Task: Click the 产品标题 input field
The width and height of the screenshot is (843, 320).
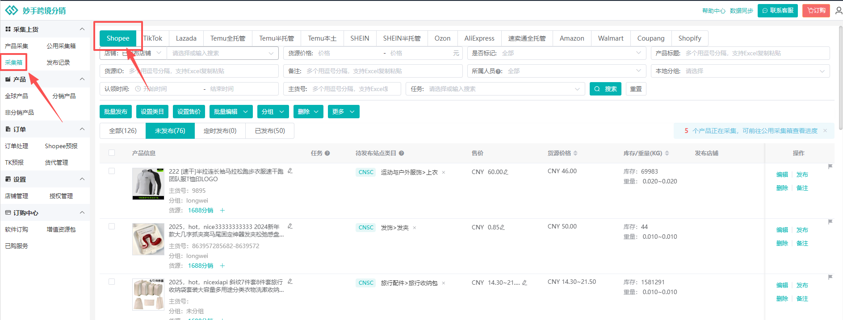Action: pyautogui.click(x=755, y=53)
